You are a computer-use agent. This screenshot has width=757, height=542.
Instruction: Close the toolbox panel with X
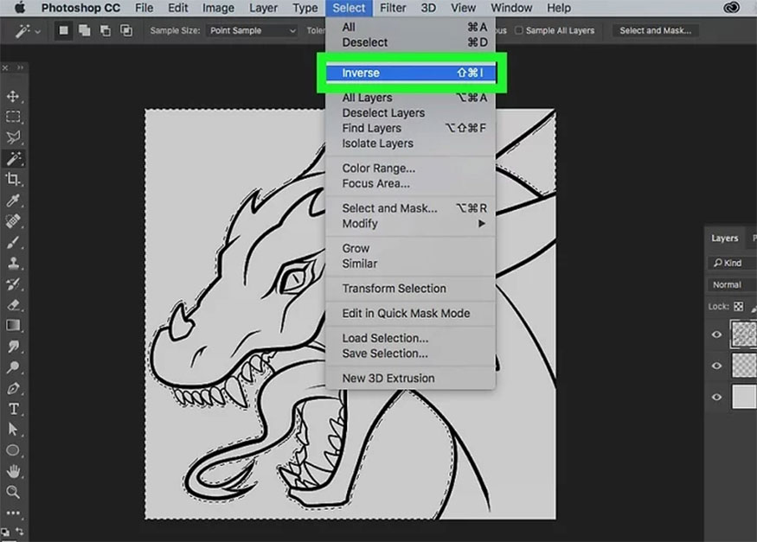[5, 68]
